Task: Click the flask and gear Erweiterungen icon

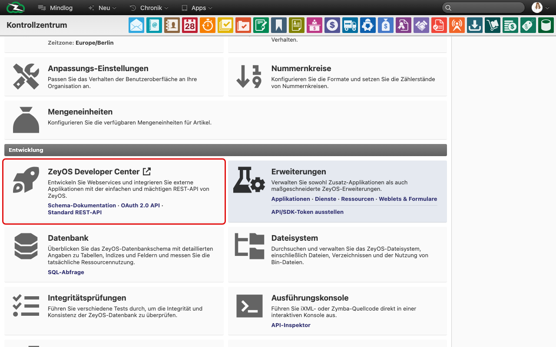Action: (x=249, y=180)
